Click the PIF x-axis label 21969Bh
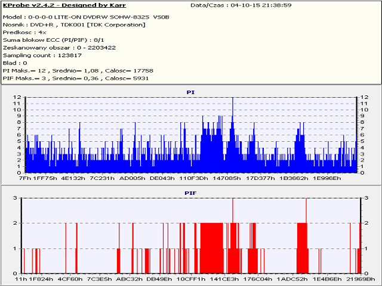This screenshot has height=286, width=382. pos(361,279)
